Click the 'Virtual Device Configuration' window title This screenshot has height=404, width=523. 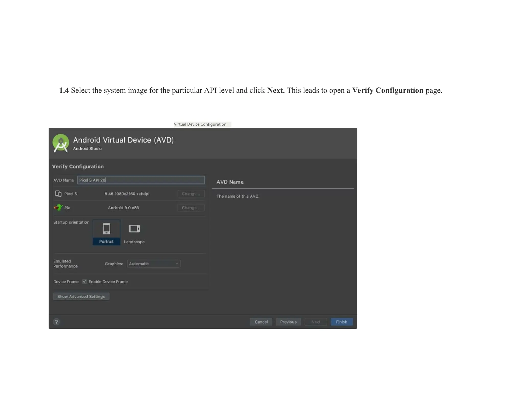click(200, 124)
